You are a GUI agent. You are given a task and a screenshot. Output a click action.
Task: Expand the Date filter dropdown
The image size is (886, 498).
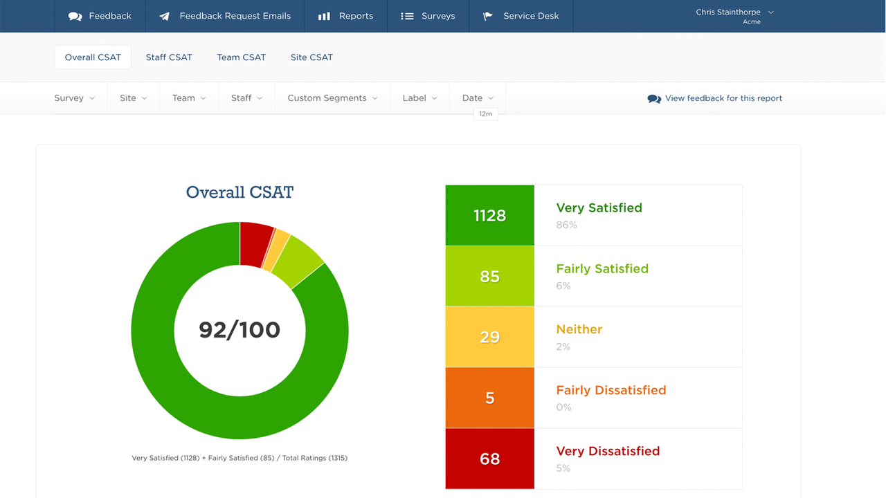pos(478,98)
